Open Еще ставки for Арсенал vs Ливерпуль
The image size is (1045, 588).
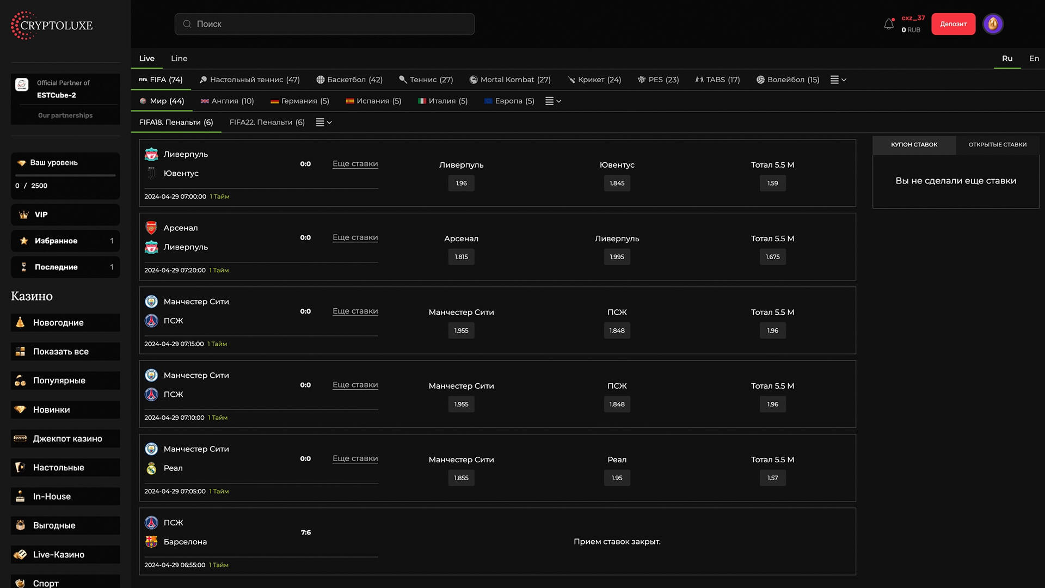tap(355, 237)
